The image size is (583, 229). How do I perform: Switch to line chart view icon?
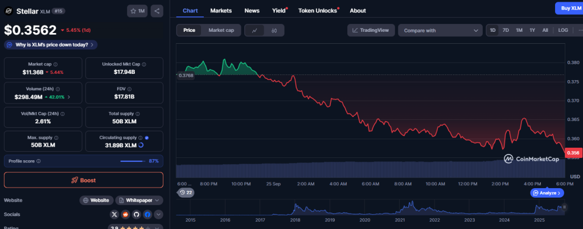pyautogui.click(x=254, y=31)
